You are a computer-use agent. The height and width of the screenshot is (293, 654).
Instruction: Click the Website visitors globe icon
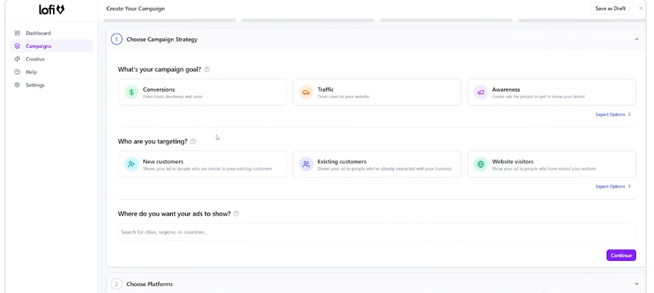click(481, 164)
